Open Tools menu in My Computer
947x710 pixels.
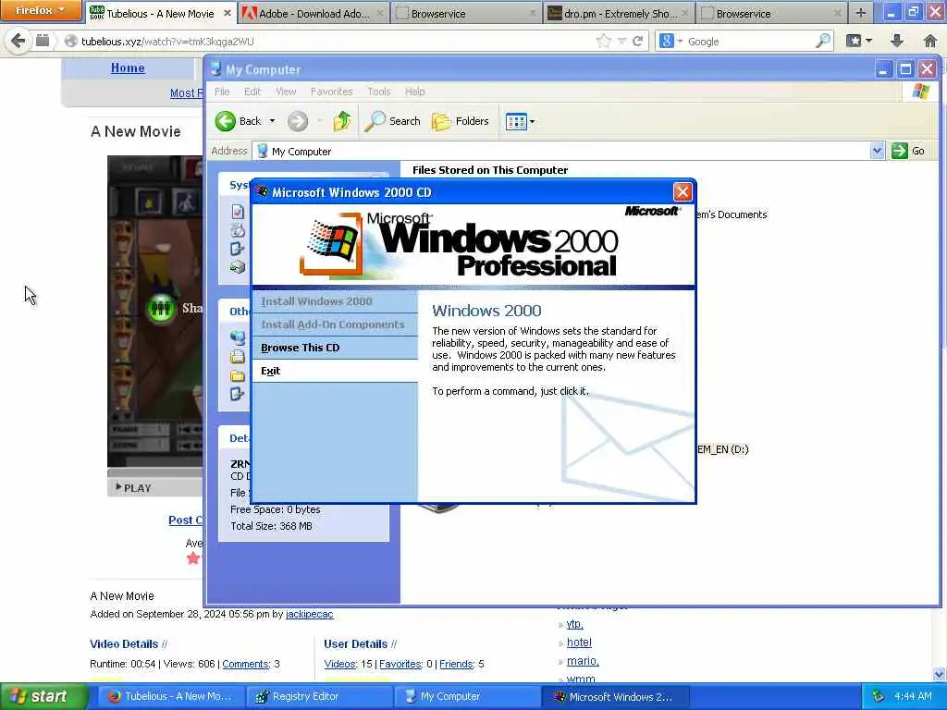[378, 92]
